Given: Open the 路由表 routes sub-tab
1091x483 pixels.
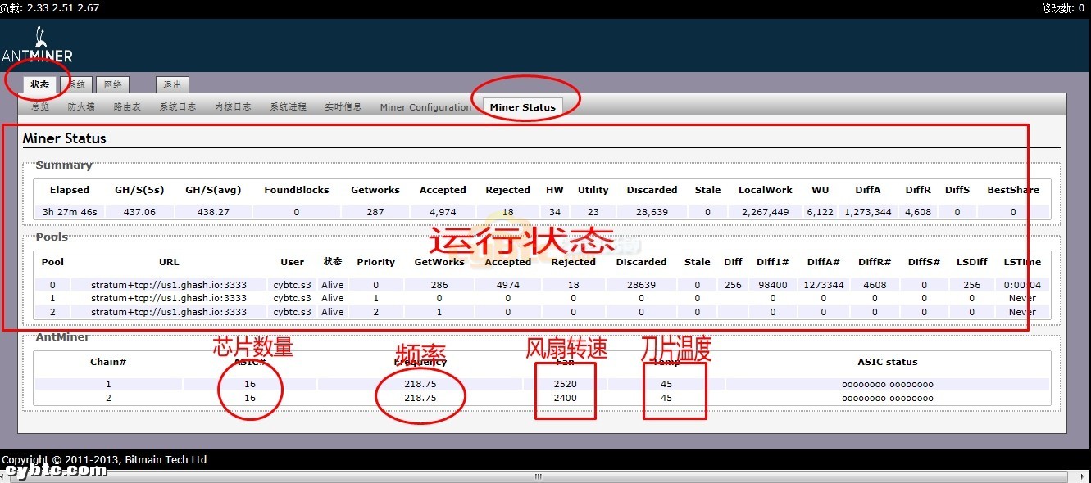Looking at the screenshot, I should pyautogui.click(x=127, y=106).
